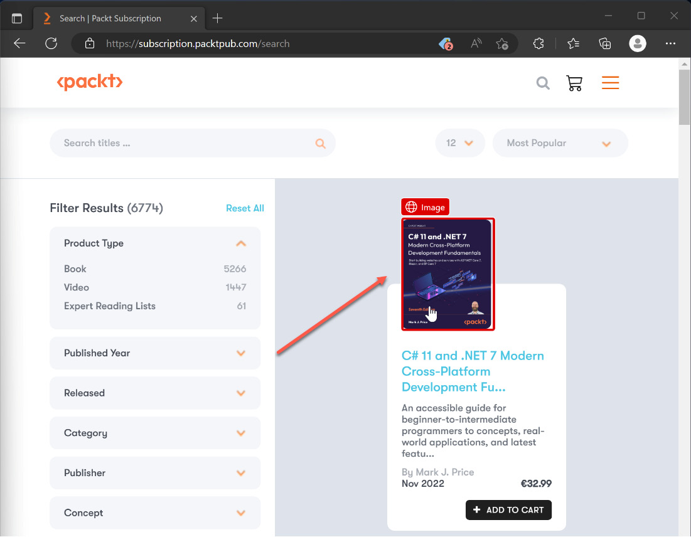Screen dimensions: 691x537
Task: Open C# 11 and .NET 7 title link
Action: pyautogui.click(x=473, y=371)
